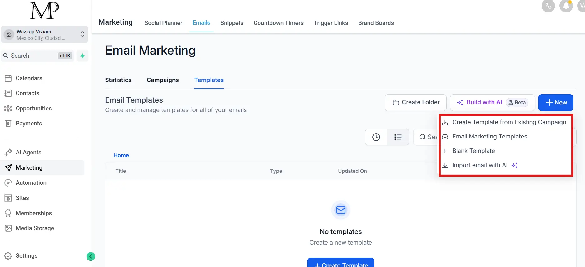Click the Memberships badge icon
The image size is (585, 267).
pos(8,213)
